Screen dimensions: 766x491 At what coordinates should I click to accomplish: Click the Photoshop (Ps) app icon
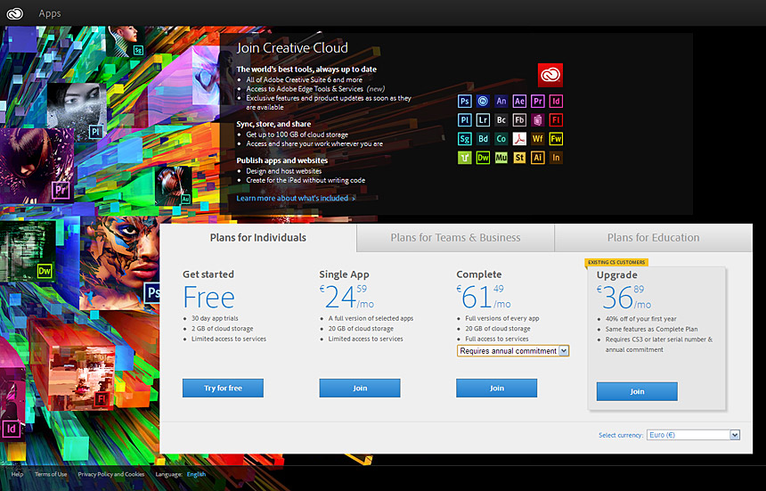coord(464,102)
